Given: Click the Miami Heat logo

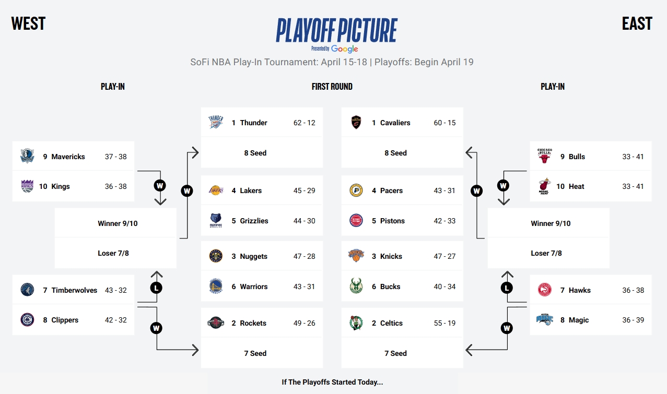Looking at the screenshot, I should coord(545,186).
